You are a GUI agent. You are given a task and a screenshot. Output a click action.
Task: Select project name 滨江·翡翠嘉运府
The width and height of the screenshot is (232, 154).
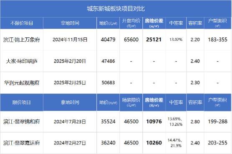coord(22,143)
